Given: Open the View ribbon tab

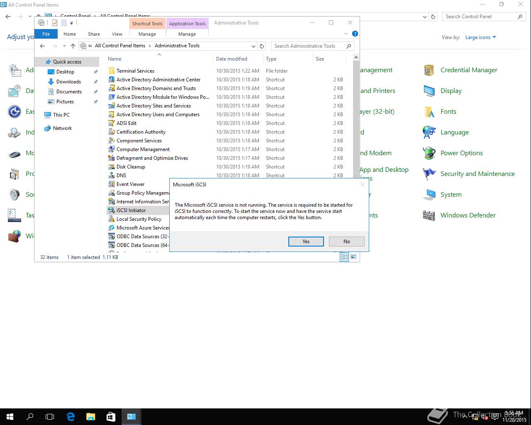Looking at the screenshot, I should pyautogui.click(x=117, y=34).
